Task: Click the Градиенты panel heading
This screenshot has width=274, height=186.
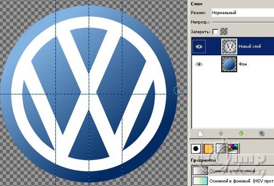Action: point(204,160)
